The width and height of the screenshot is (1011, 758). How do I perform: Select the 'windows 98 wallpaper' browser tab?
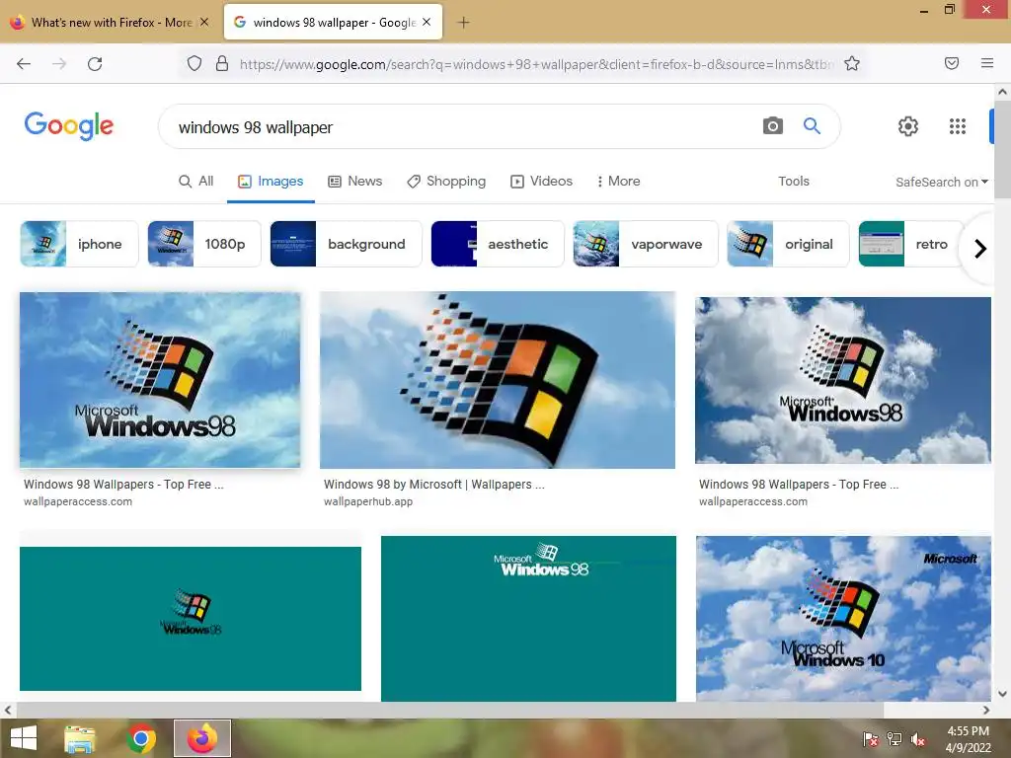(x=334, y=22)
